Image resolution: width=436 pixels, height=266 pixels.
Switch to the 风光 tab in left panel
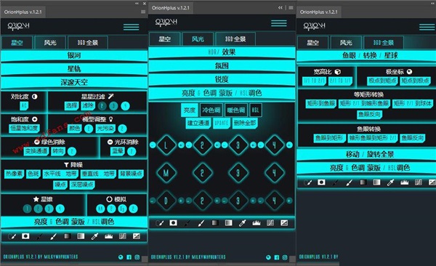click(x=50, y=43)
